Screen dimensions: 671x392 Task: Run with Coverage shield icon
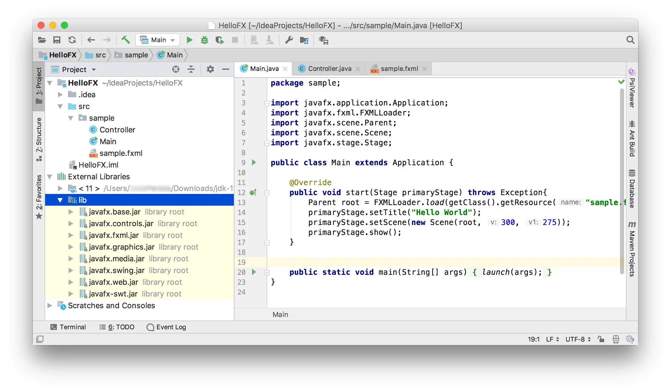click(x=219, y=40)
